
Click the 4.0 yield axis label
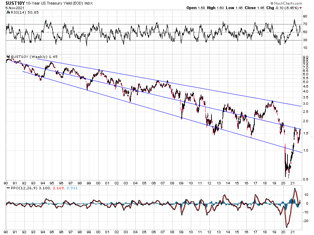click(x=306, y=91)
